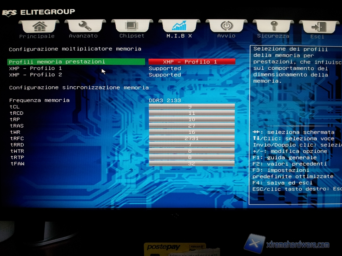This screenshot has width=342, height=256.
Task: Click the Avvio power icon
Action: [x=226, y=26]
